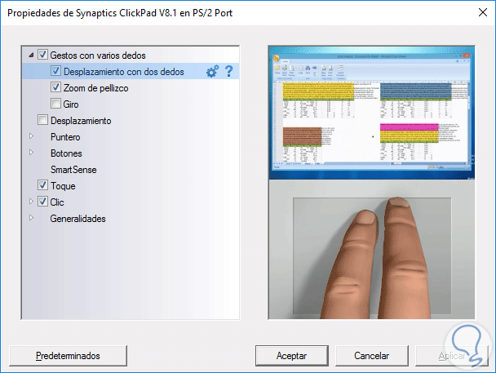Collapse Gestos con varios dedos tree node
The width and height of the screenshot is (496, 373).
[x=31, y=55]
